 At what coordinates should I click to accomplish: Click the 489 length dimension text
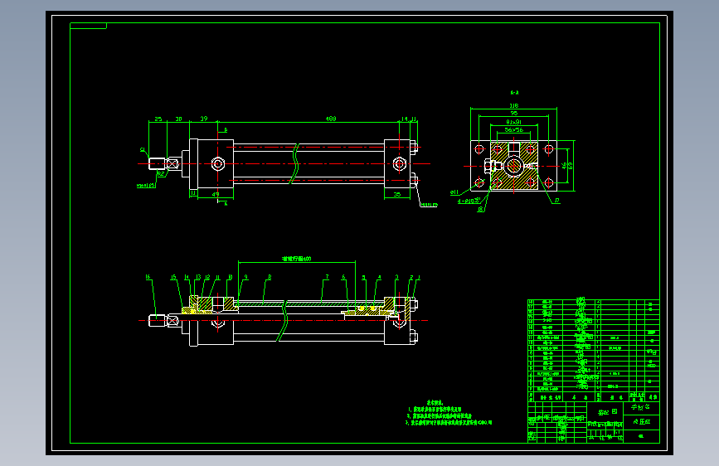(x=331, y=119)
